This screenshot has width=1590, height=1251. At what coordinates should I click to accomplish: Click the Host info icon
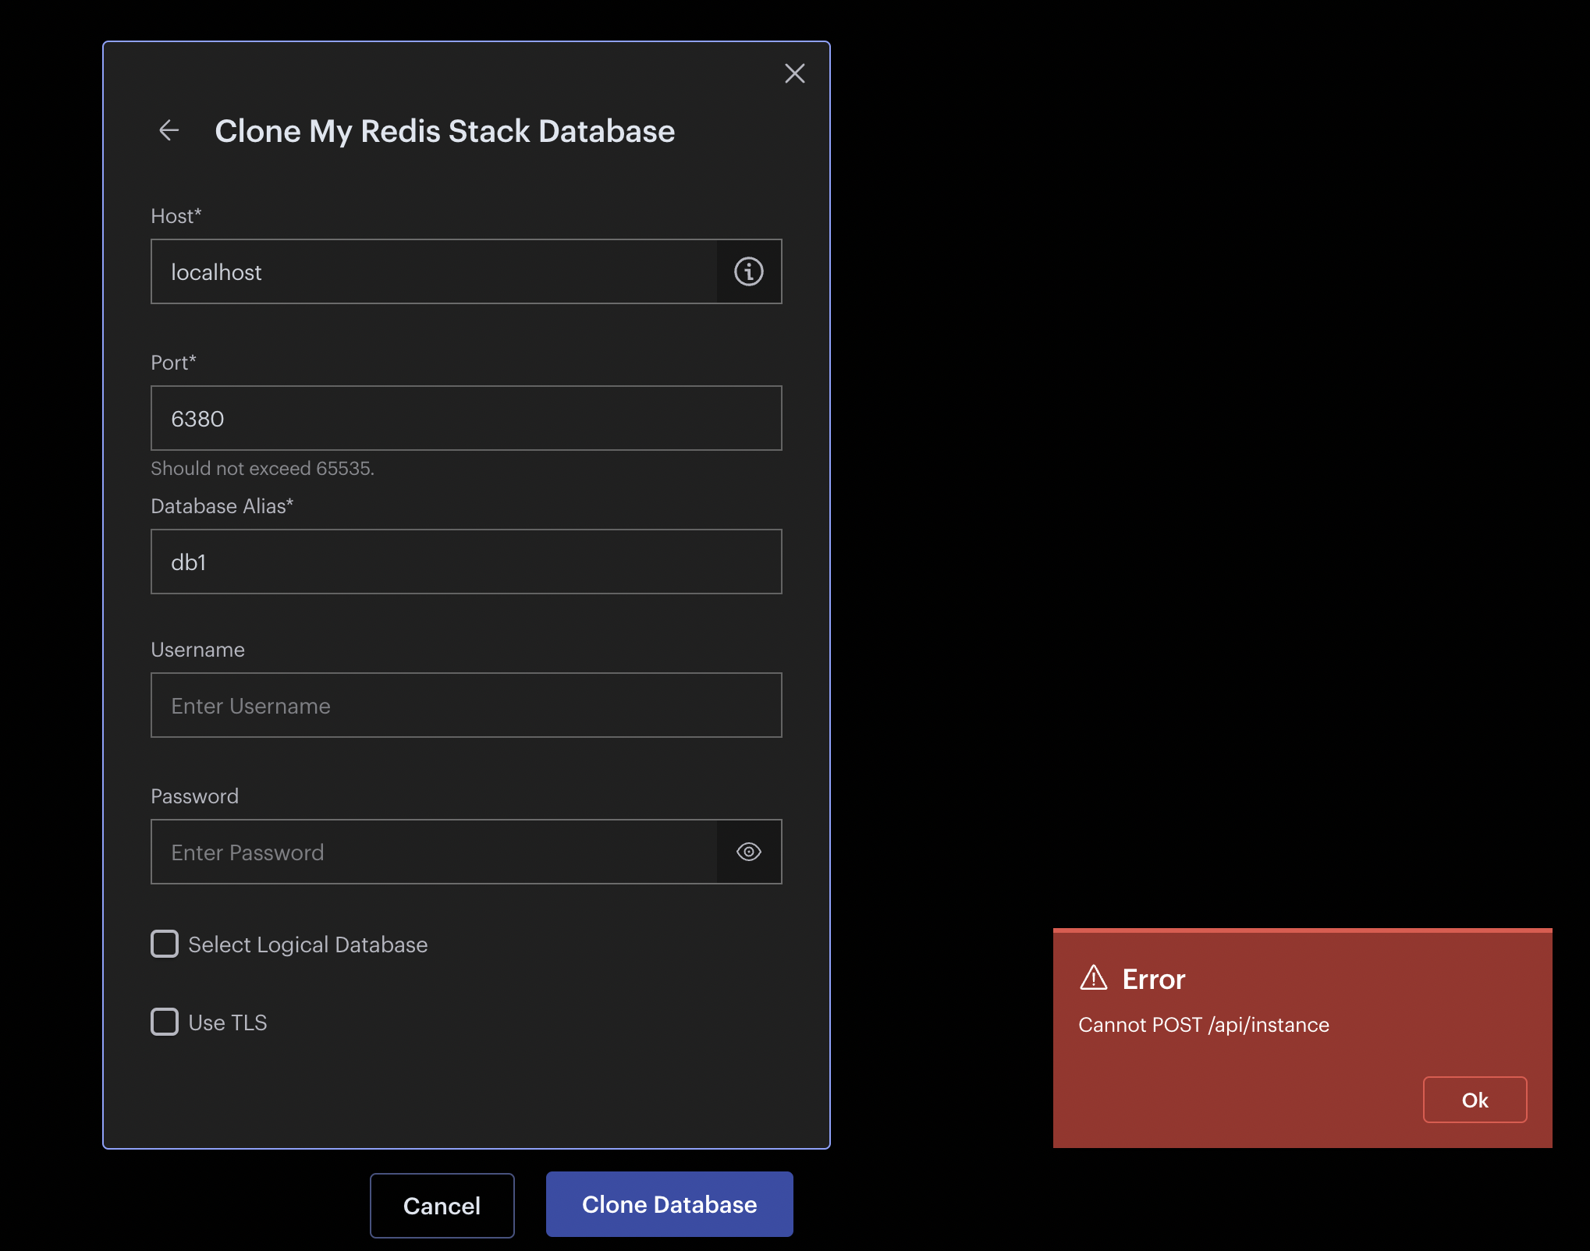pos(748,271)
